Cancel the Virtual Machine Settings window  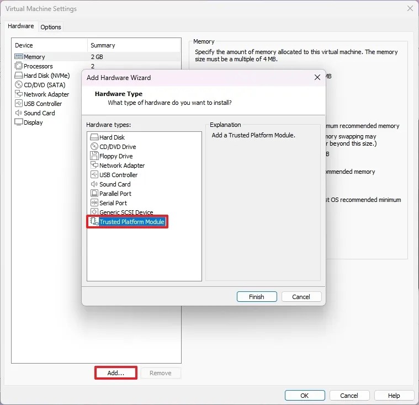(349, 396)
